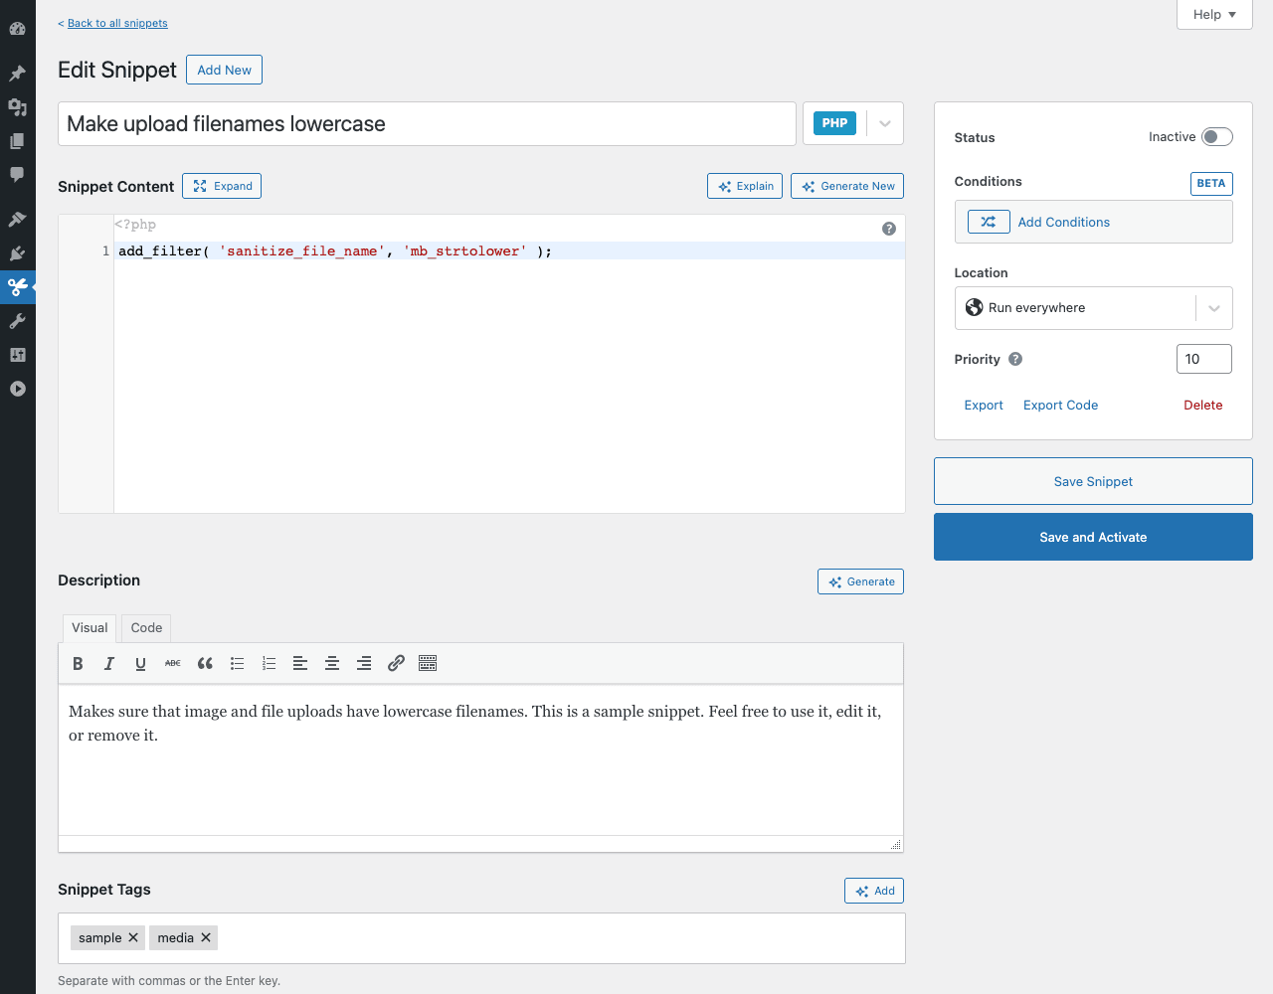Click Add button for snippet tags
Image resolution: width=1273 pixels, height=994 pixels.
[874, 891]
